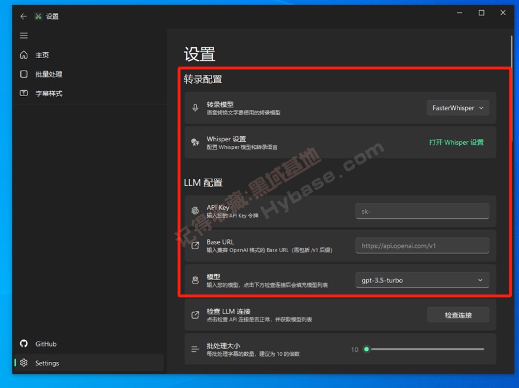Maximize the settings window
This screenshot has width=519, height=388.
point(481,12)
